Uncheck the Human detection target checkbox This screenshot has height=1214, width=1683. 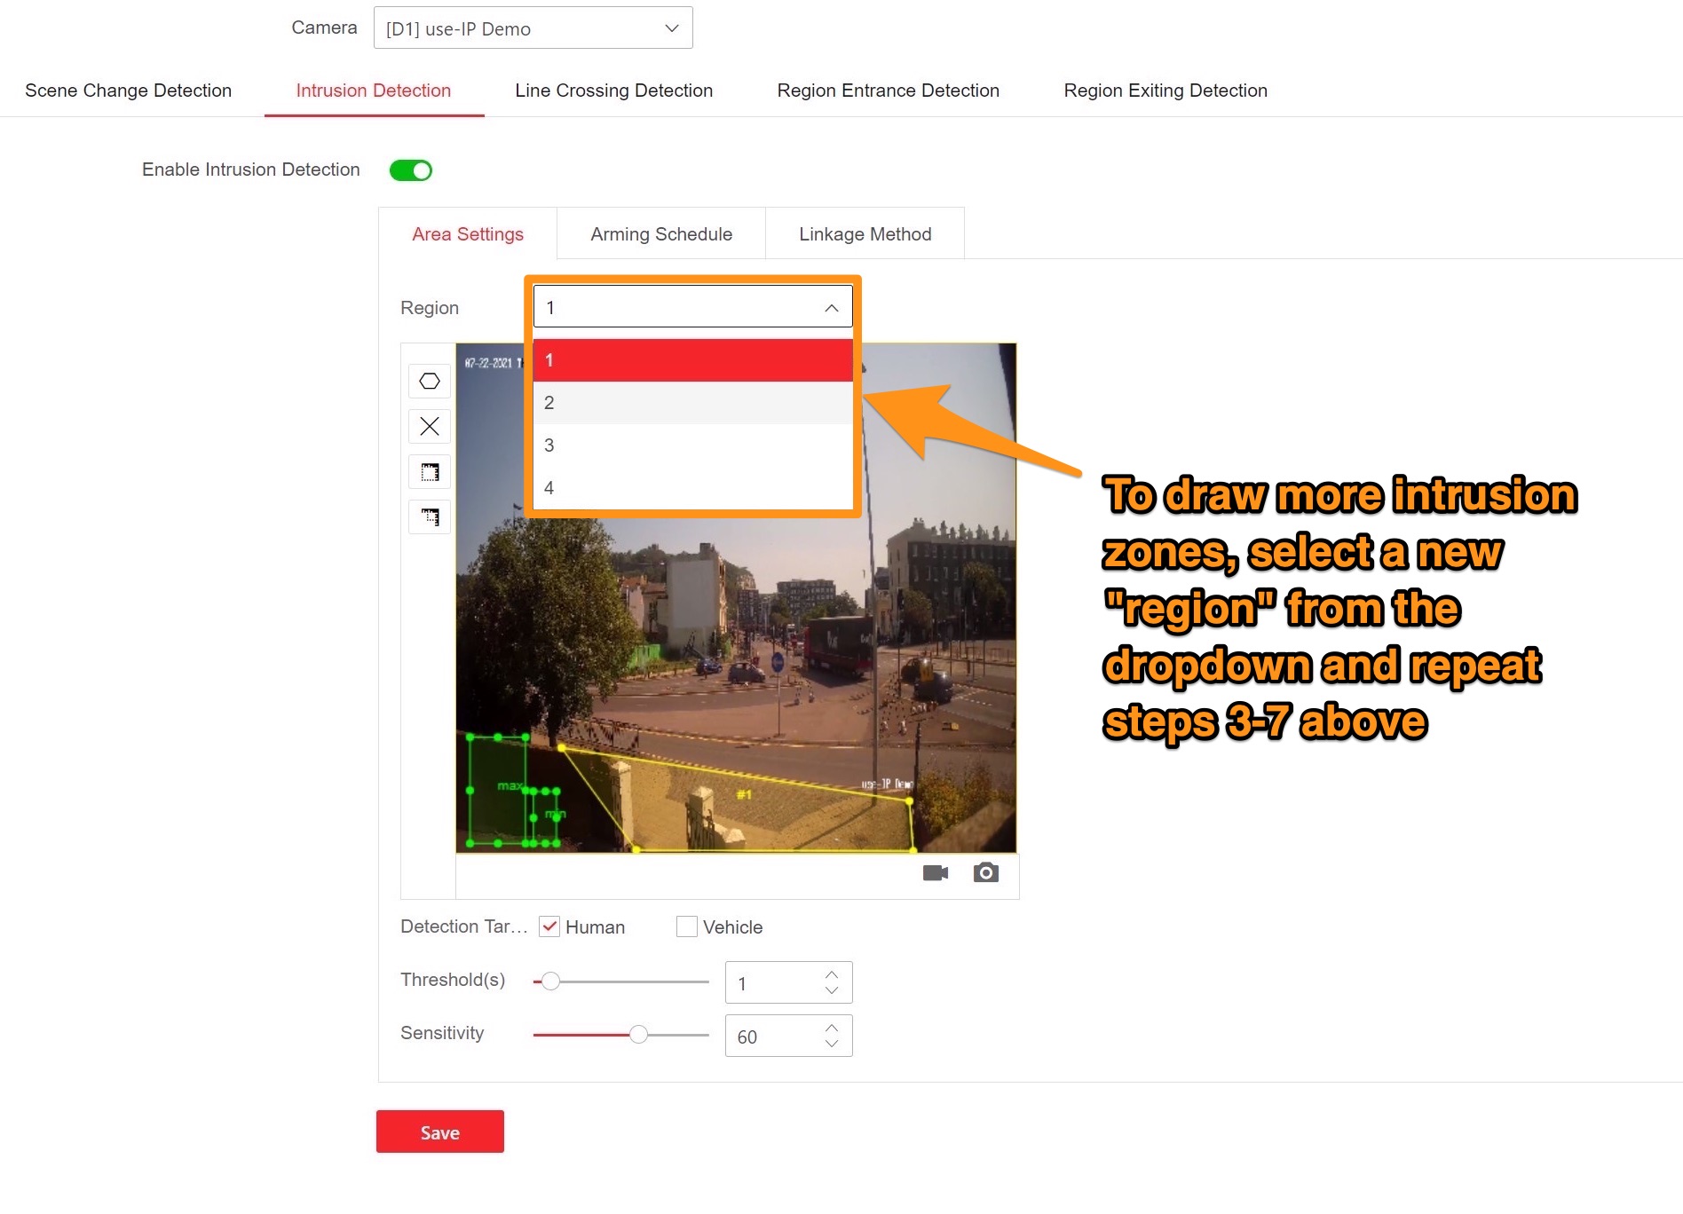pyautogui.click(x=549, y=927)
